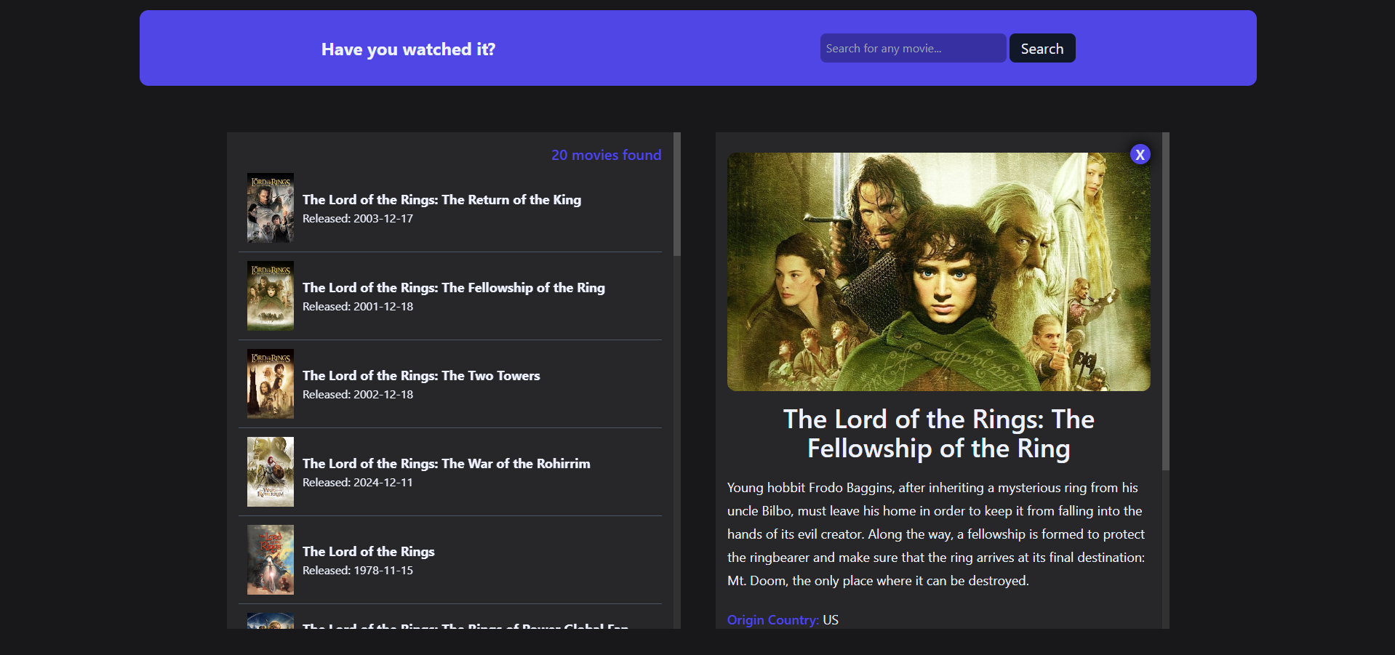Screen dimensions: 1395x655
Task: Click 'Released: 2002-12-18' text
Action: click(358, 394)
